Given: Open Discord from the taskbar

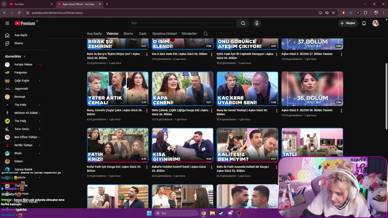Looking at the screenshot, I should coord(230,213).
